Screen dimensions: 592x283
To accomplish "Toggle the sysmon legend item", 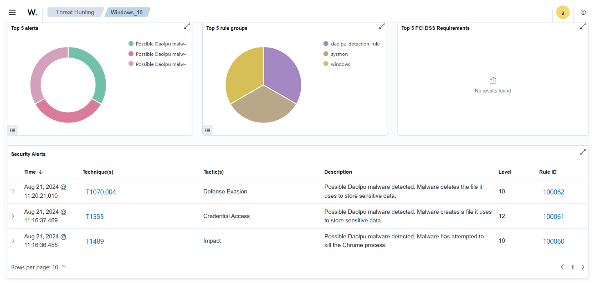I will [339, 54].
